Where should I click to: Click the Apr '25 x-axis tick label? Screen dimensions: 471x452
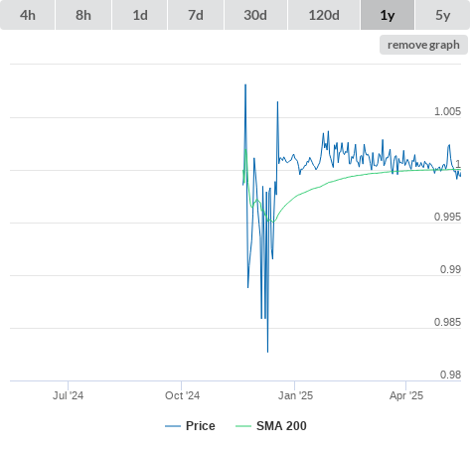(x=406, y=395)
